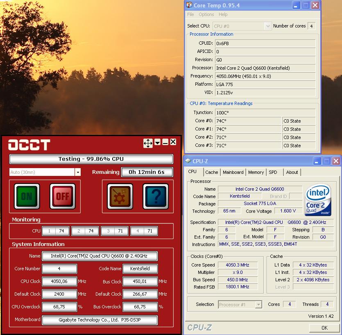The height and width of the screenshot is (335, 342).
Task: Click CPU-Z Level 2 cache 2 x 4096 KBytes
Action: [313, 280]
